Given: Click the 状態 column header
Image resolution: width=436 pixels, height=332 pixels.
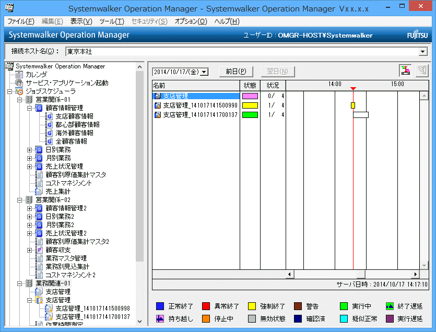Looking at the screenshot, I should [x=250, y=86].
